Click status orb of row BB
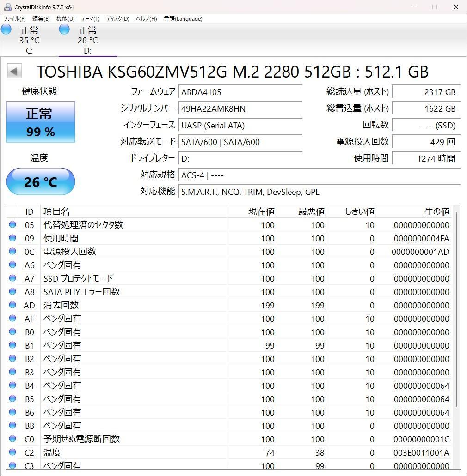 point(12,425)
